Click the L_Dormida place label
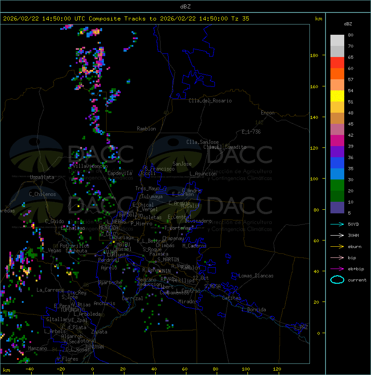The image size is (371, 375). pos(254,310)
